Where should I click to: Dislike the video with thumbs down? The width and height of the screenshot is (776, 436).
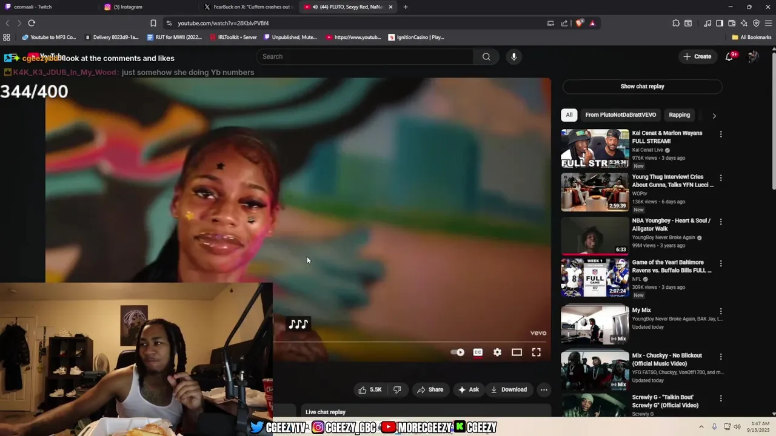397,389
